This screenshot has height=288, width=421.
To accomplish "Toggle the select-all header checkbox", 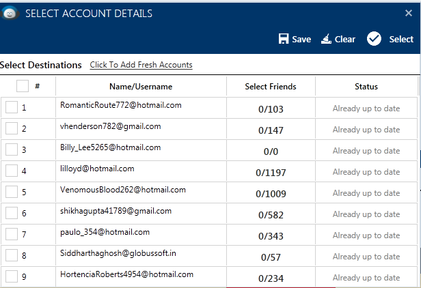I will [x=23, y=86].
